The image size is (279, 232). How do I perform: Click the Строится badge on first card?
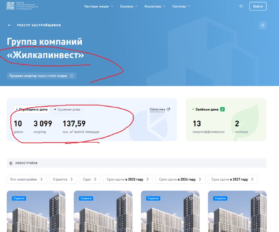click(x=19, y=198)
